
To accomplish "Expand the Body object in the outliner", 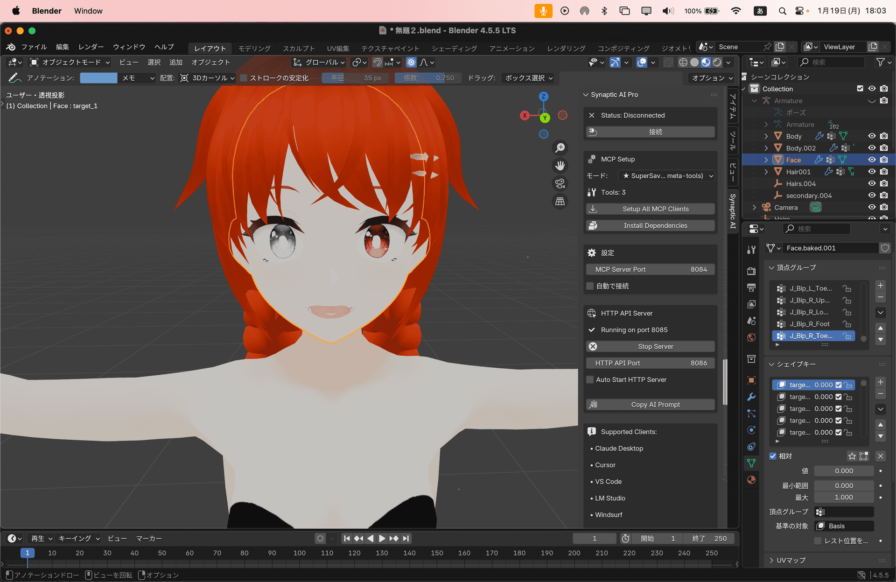I will [766, 136].
